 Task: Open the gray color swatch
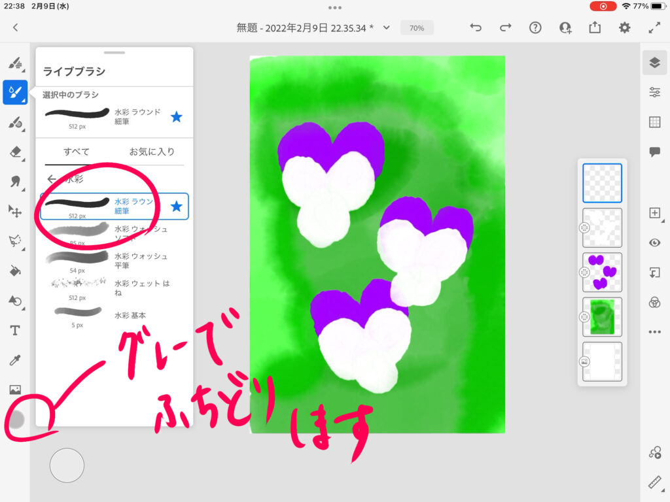(x=16, y=419)
